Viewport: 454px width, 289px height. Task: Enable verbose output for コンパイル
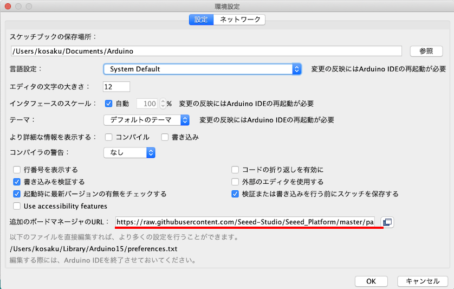click(108, 137)
